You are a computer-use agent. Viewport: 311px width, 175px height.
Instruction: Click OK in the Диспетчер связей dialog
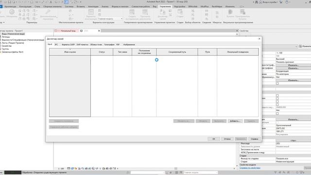(x=214, y=139)
